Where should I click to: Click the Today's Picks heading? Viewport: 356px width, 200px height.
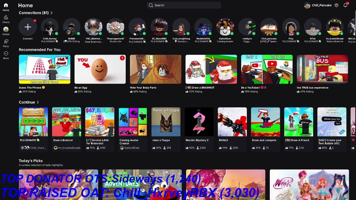tap(31, 161)
